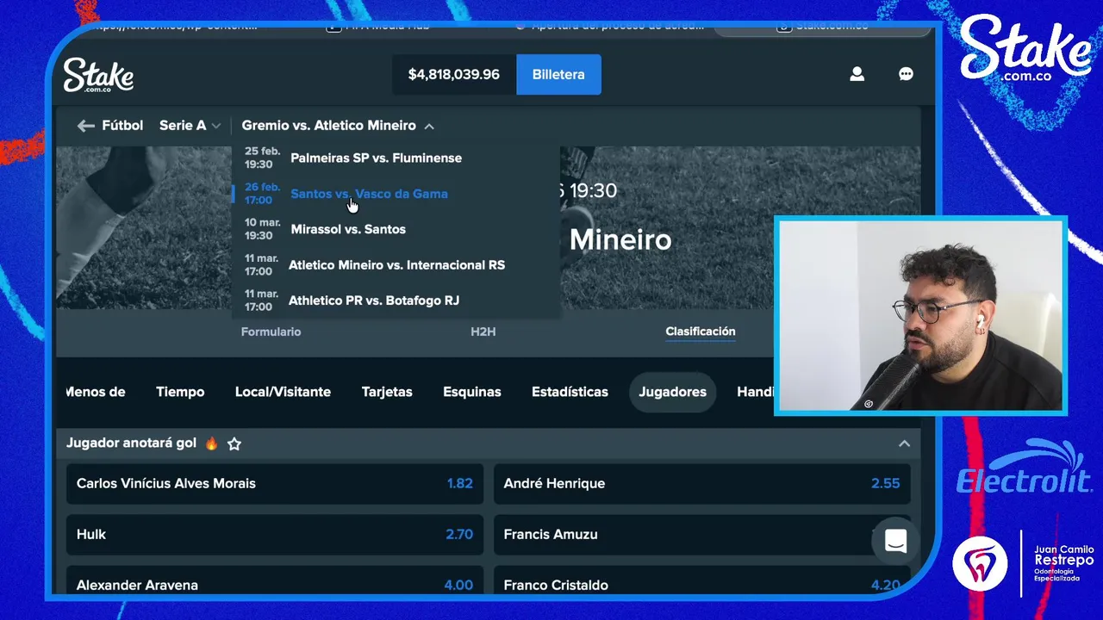Click the 10 mar. 19:30 date label
1103x620 pixels.
point(261,229)
